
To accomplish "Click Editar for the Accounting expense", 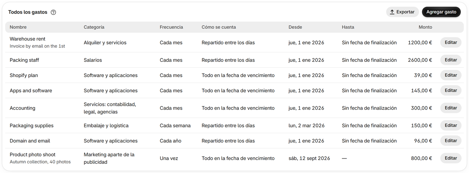I will 451,108.
